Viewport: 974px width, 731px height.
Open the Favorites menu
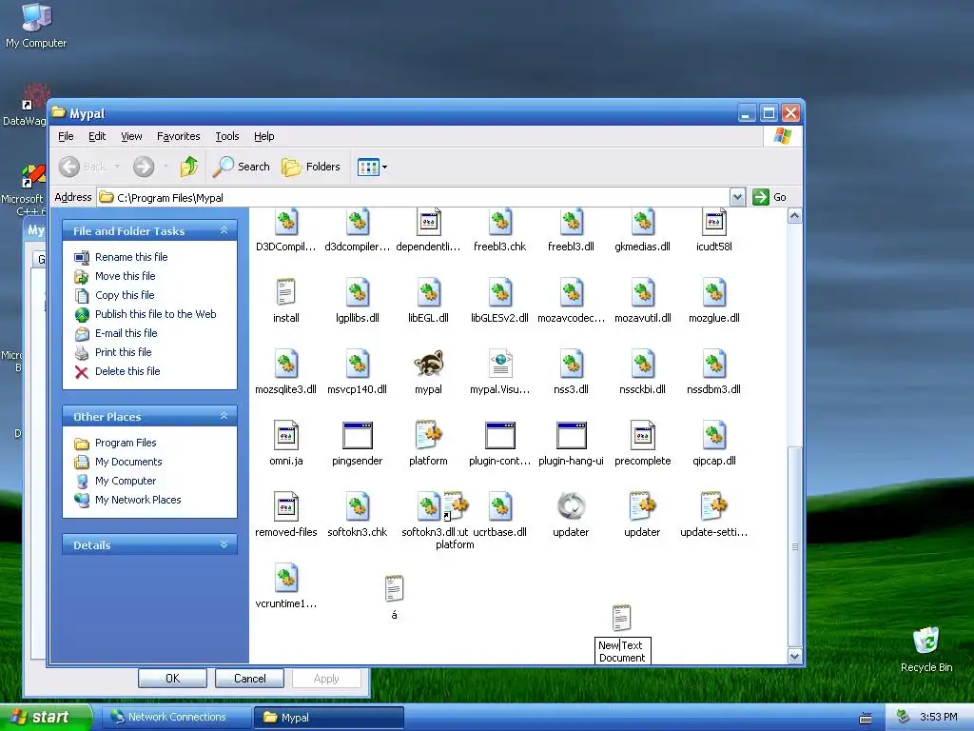tap(178, 136)
